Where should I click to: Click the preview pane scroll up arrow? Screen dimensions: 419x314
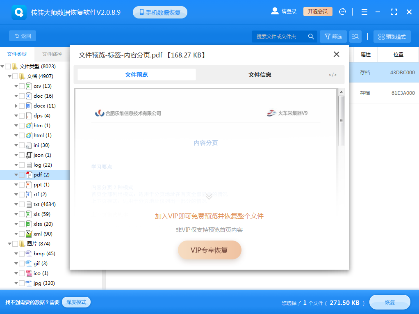[341, 92]
